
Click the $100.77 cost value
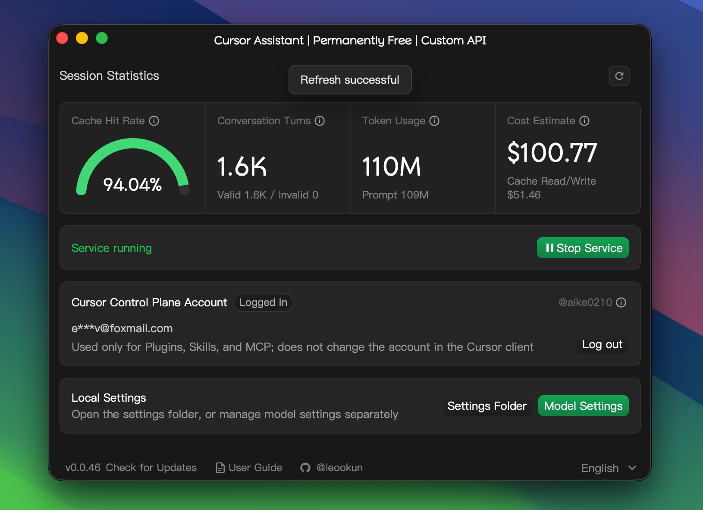tap(552, 152)
